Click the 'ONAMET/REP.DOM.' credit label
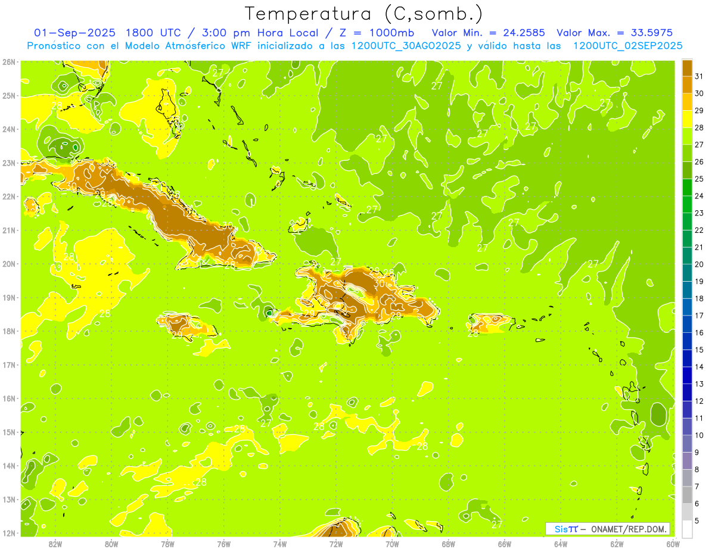The height and width of the screenshot is (552, 715). click(x=629, y=529)
